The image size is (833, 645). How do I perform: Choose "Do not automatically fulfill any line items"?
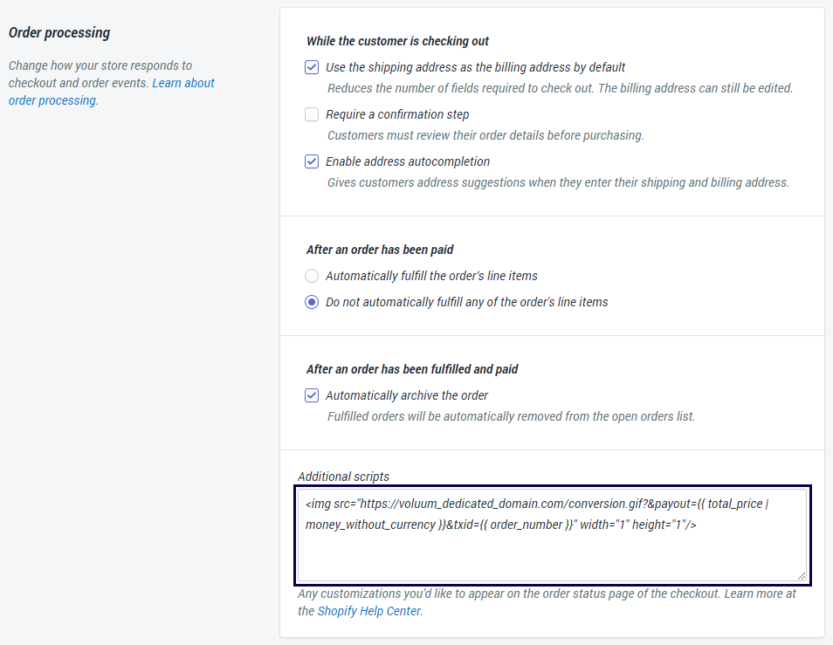point(312,302)
